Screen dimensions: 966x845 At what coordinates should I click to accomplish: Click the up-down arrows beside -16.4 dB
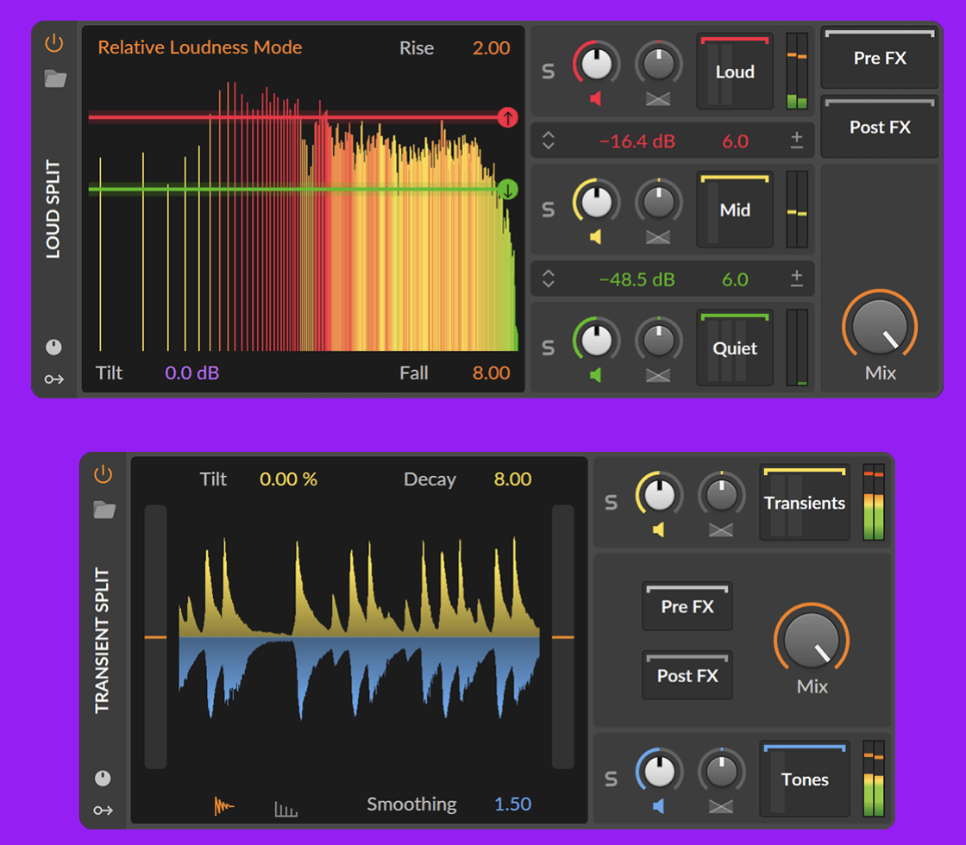click(549, 141)
